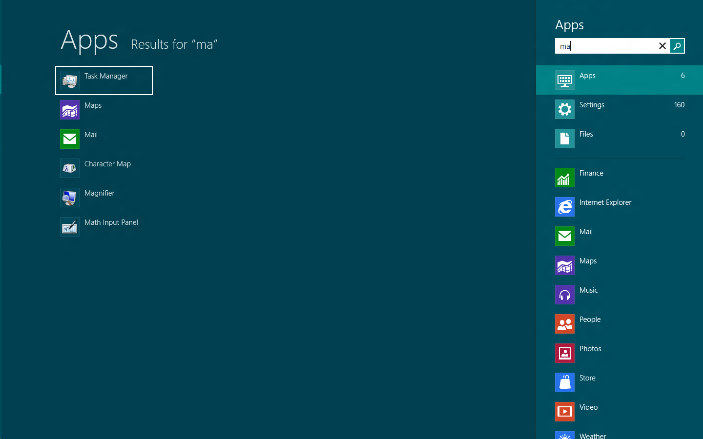Click the Video label in search pane

(588, 407)
